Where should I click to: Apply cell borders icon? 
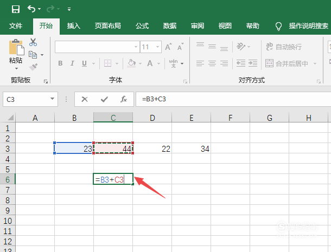click(x=107, y=63)
